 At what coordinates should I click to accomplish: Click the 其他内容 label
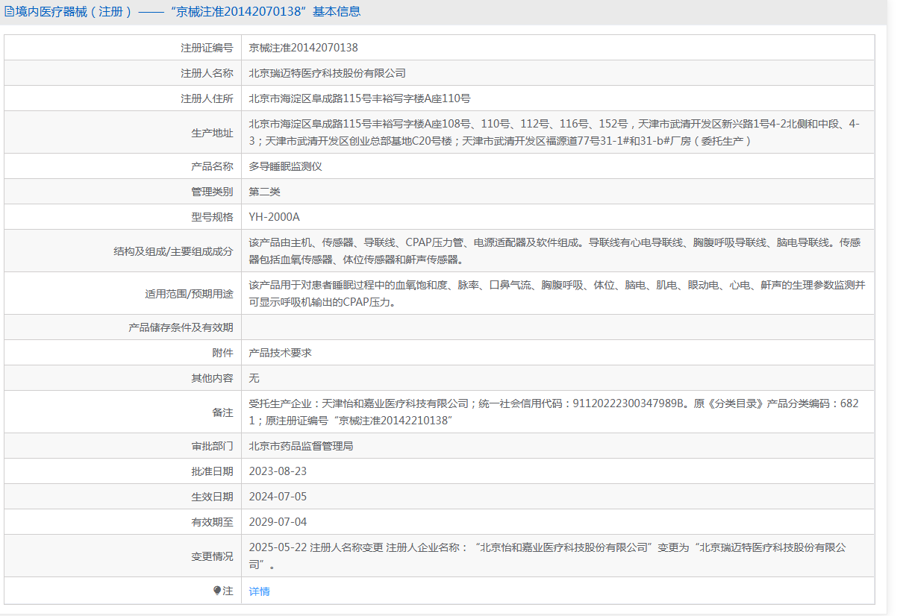pyautogui.click(x=212, y=378)
